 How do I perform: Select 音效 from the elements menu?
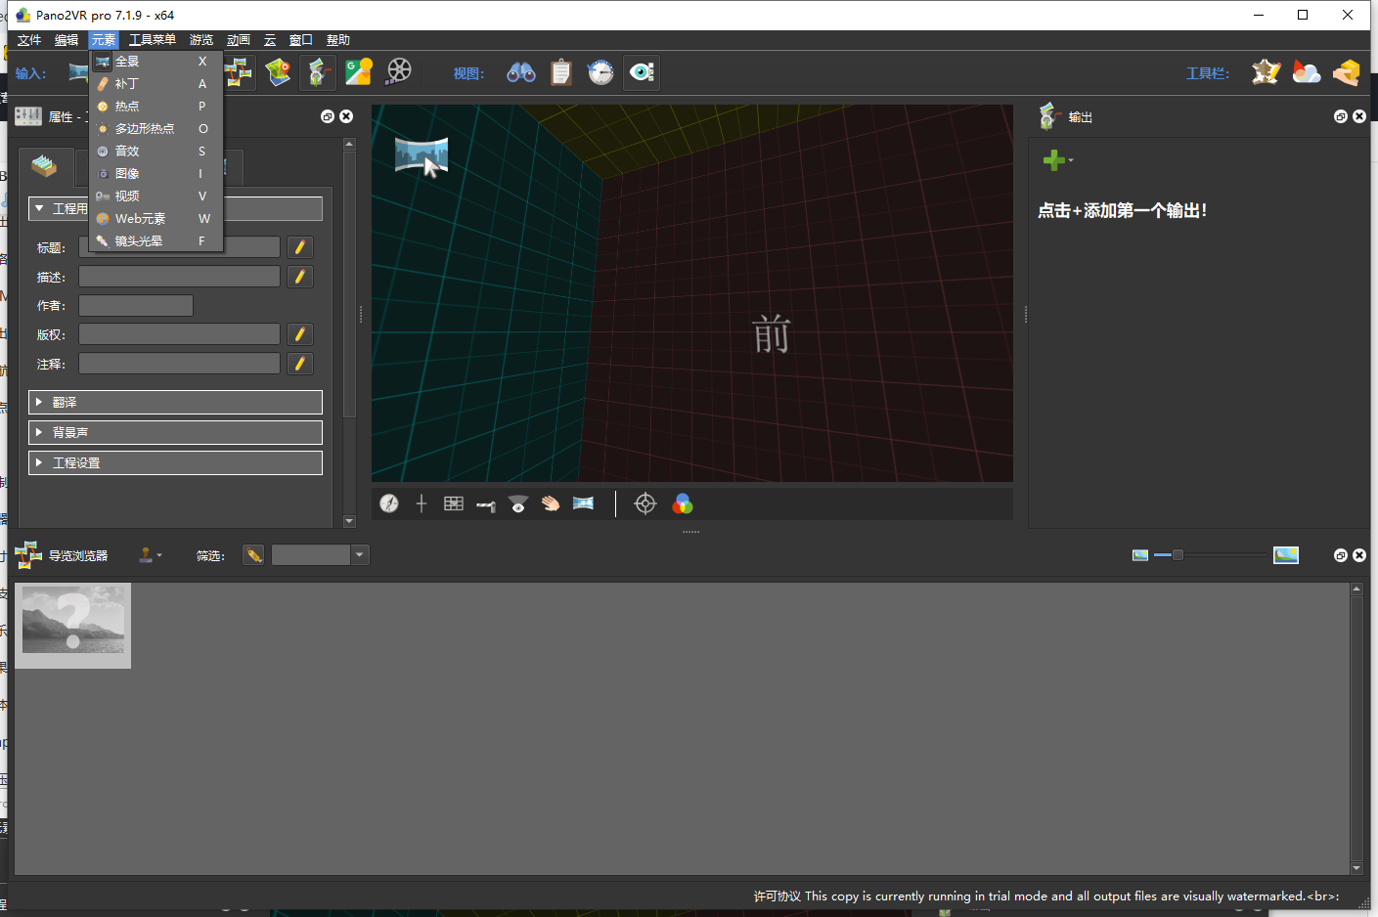tap(156, 152)
